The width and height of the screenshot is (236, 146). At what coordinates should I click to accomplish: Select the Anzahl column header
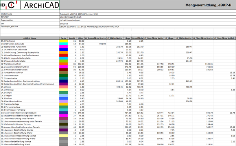[72, 38]
